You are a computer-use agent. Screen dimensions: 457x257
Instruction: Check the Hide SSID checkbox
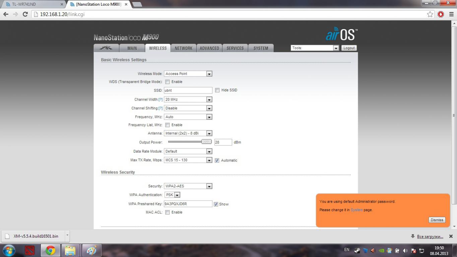click(x=217, y=90)
